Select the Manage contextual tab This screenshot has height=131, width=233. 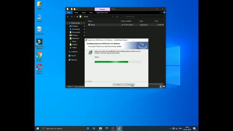pyautogui.click(x=102, y=9)
